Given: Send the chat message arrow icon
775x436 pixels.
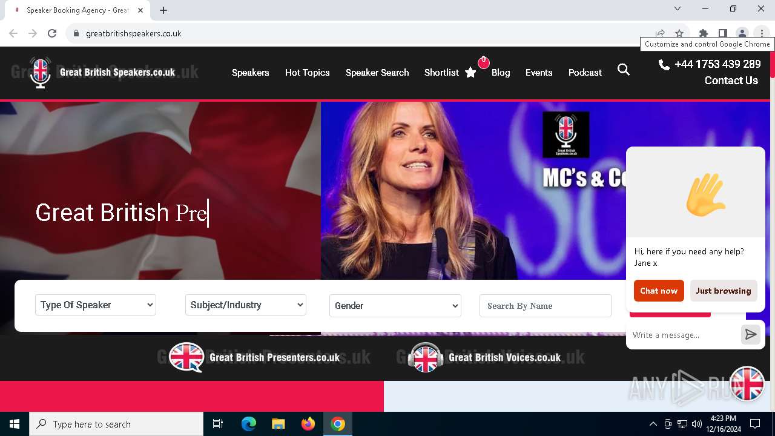Looking at the screenshot, I should 751,334.
